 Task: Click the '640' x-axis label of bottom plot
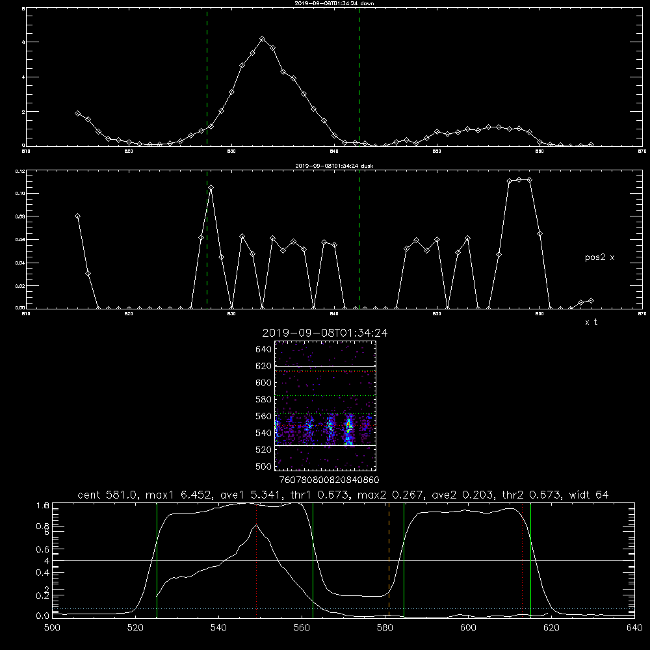pyautogui.click(x=634, y=628)
